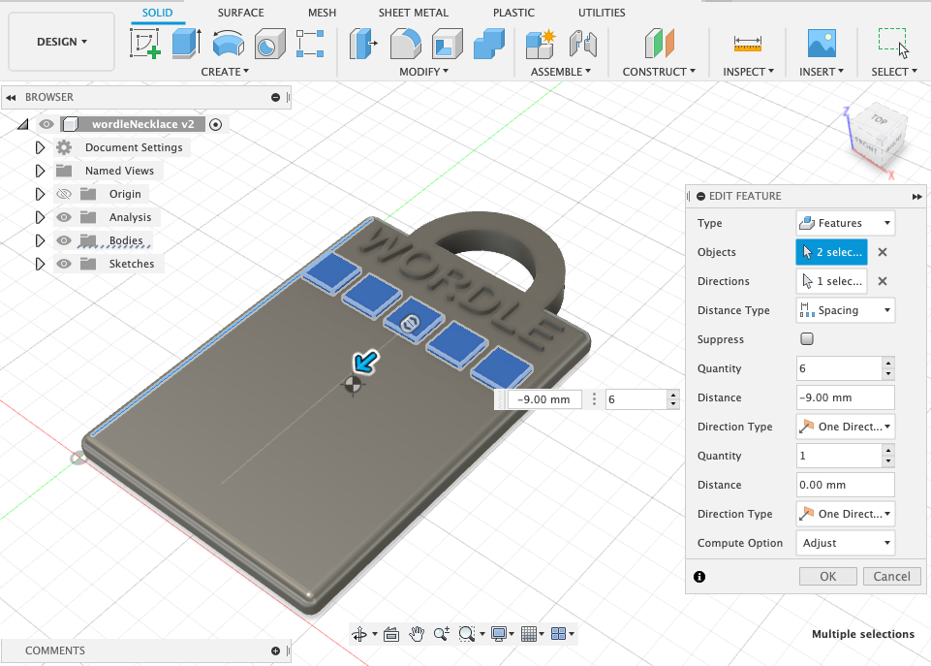931x666 pixels.
Task: Activate the Measure tool under Inspect
Action: coord(747,44)
